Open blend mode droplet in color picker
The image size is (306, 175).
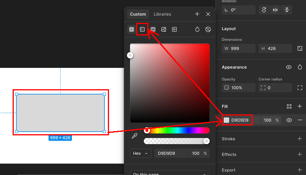click(x=197, y=29)
